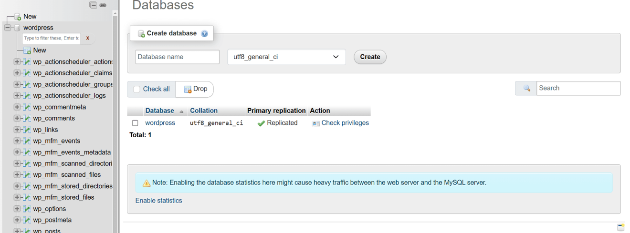
Task: Collapse the wordpress database node
Action: click(x=7, y=28)
